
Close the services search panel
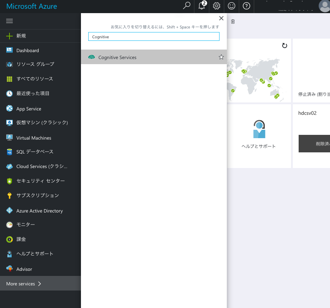[221, 18]
